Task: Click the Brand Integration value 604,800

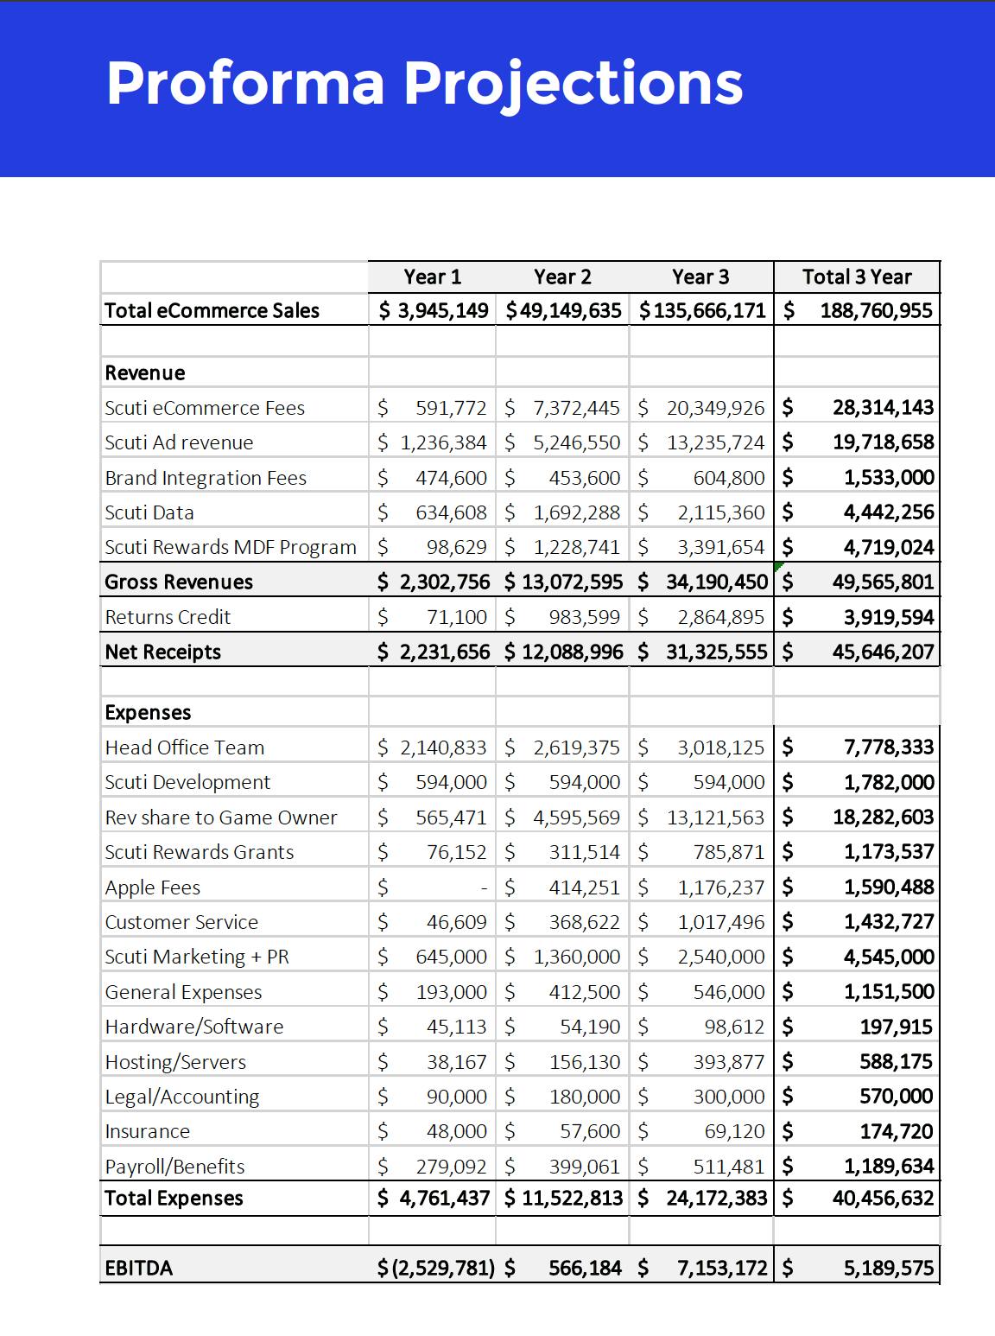Action: (x=729, y=478)
